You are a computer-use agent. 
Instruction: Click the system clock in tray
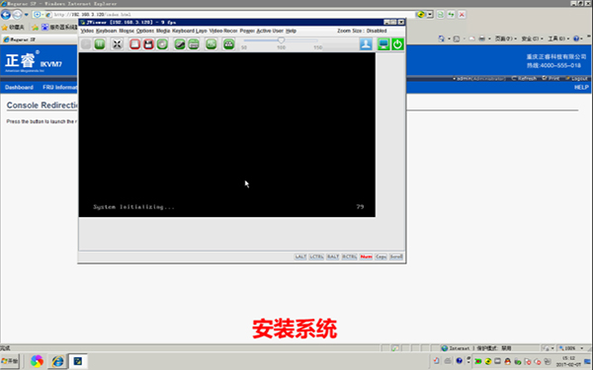tap(568, 361)
